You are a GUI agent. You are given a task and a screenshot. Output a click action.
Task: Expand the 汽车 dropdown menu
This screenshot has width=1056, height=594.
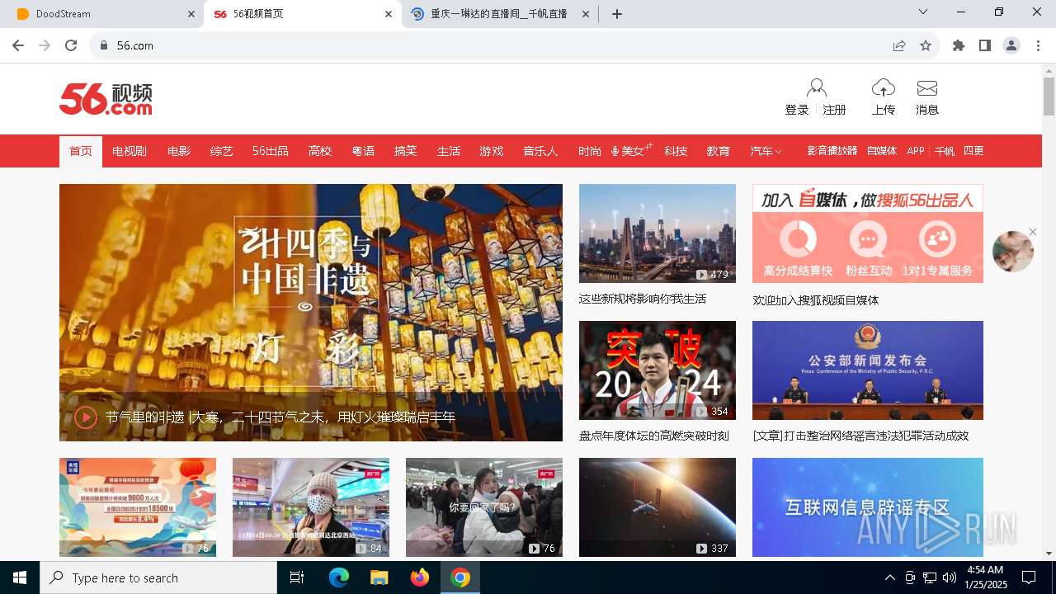766,151
